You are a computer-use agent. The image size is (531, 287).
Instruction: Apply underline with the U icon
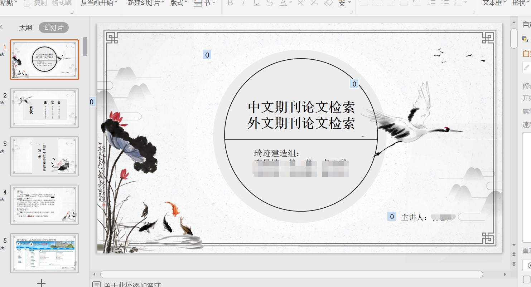coord(256,3)
